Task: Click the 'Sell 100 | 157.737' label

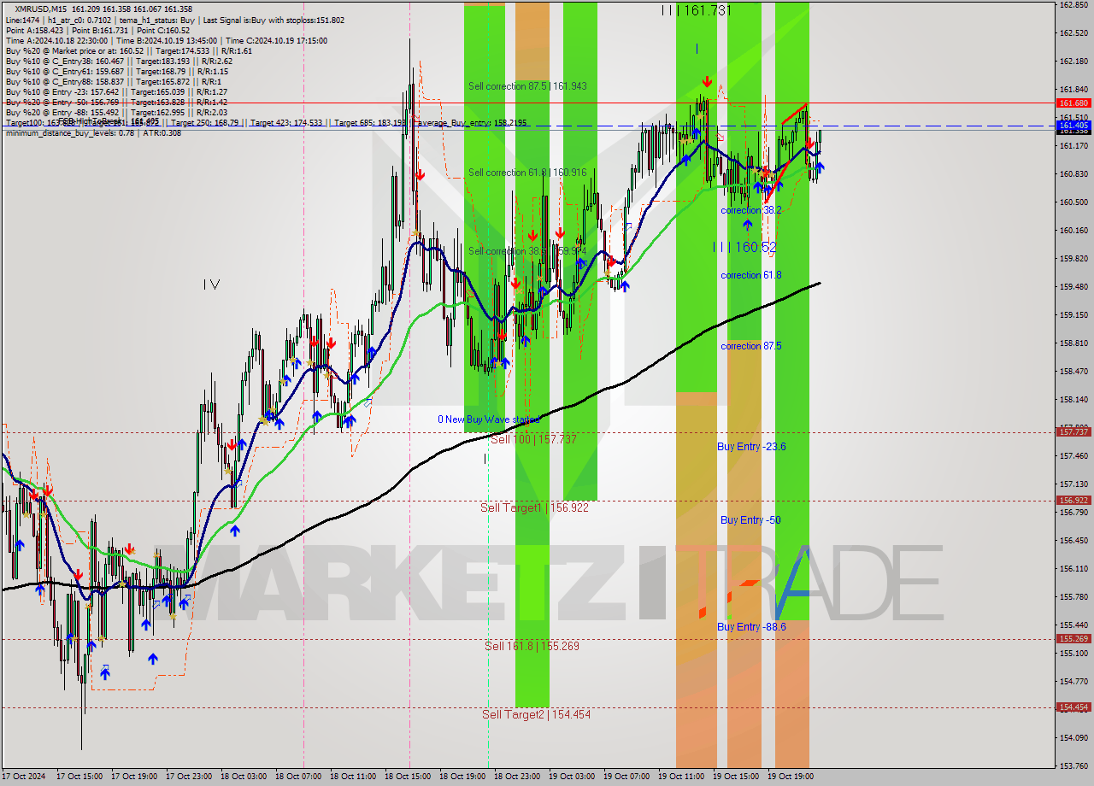Action: pos(534,439)
